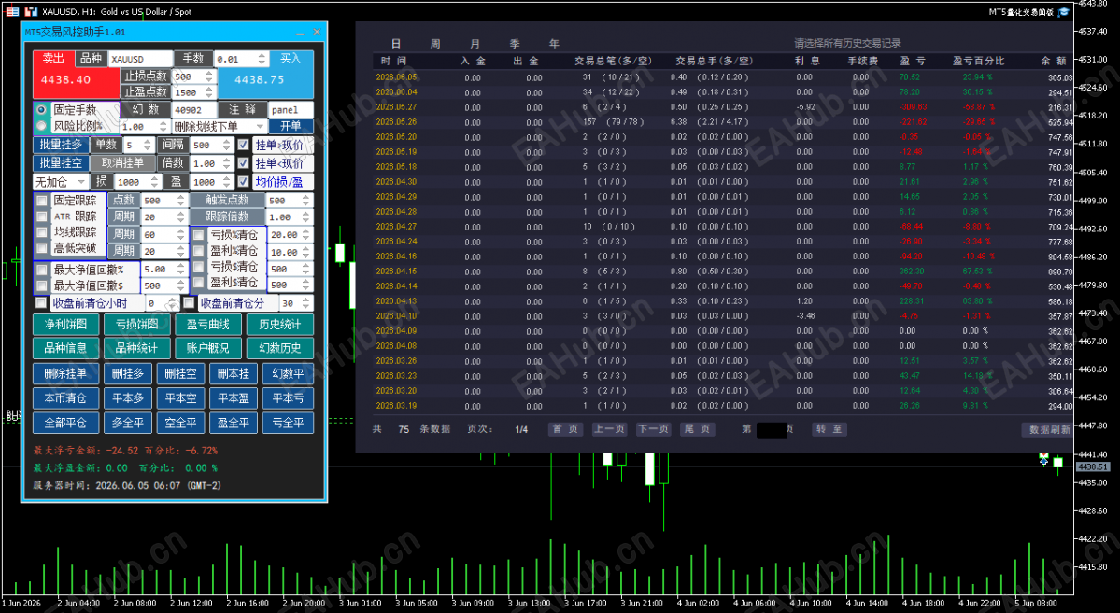Switch to the 周 tab in history panel
1120x613 pixels.
coord(435,44)
